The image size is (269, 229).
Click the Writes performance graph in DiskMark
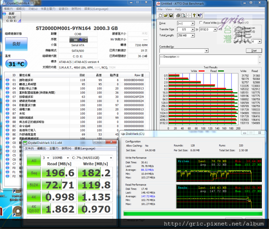219,170
